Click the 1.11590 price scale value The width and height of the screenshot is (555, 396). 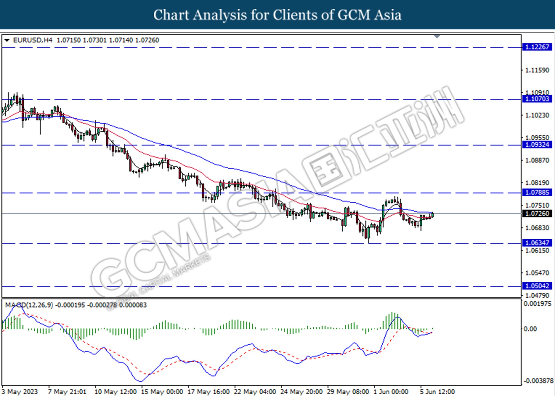[537, 70]
